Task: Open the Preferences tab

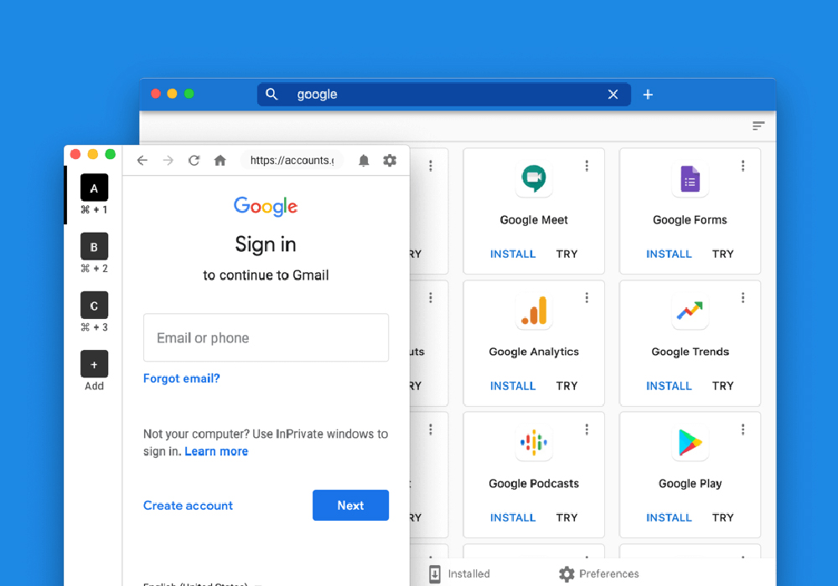Action: click(x=599, y=573)
